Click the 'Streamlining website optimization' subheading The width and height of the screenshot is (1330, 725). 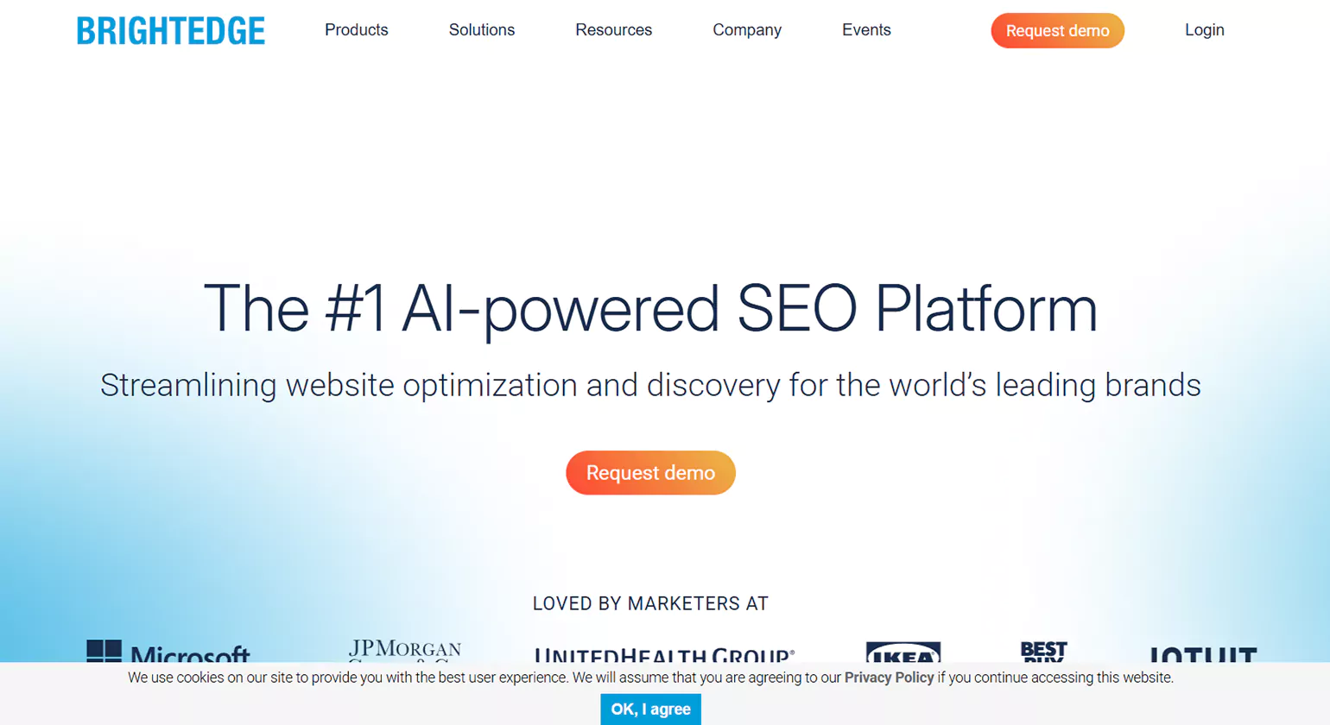650,385
